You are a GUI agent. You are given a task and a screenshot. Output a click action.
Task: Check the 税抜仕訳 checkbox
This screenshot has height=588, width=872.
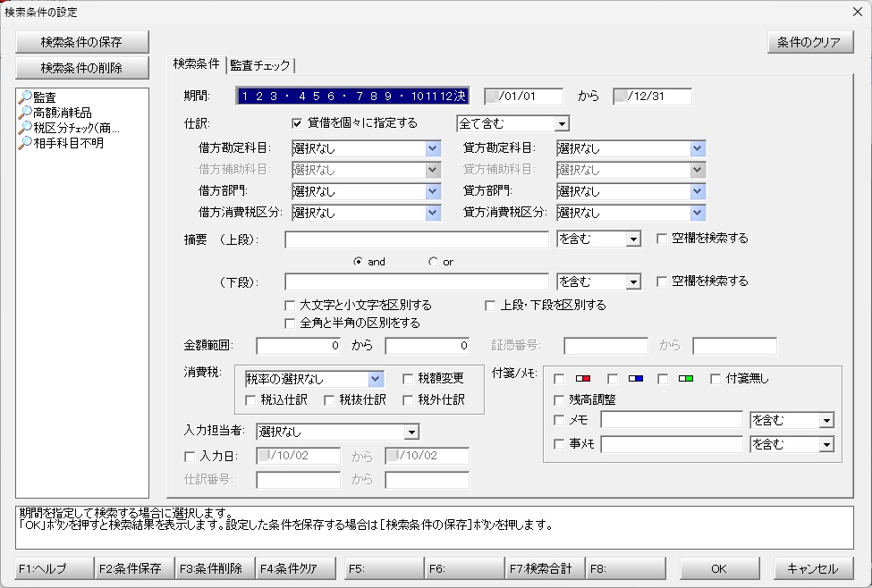[329, 400]
